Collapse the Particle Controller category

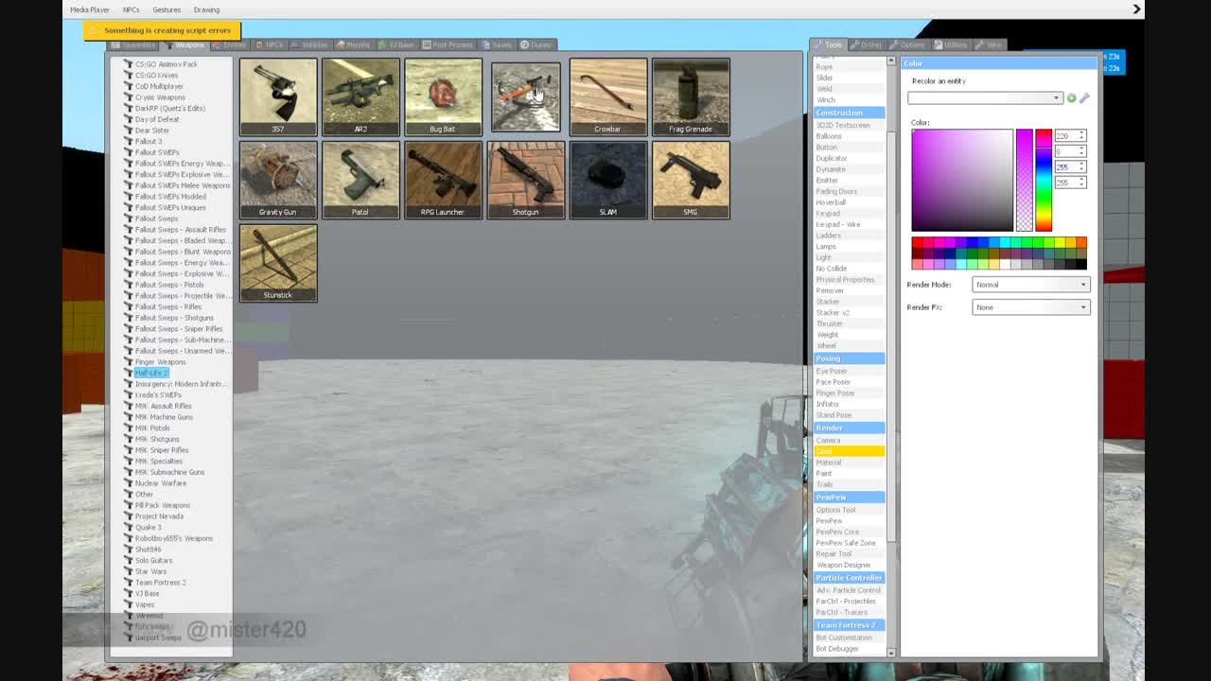850,578
